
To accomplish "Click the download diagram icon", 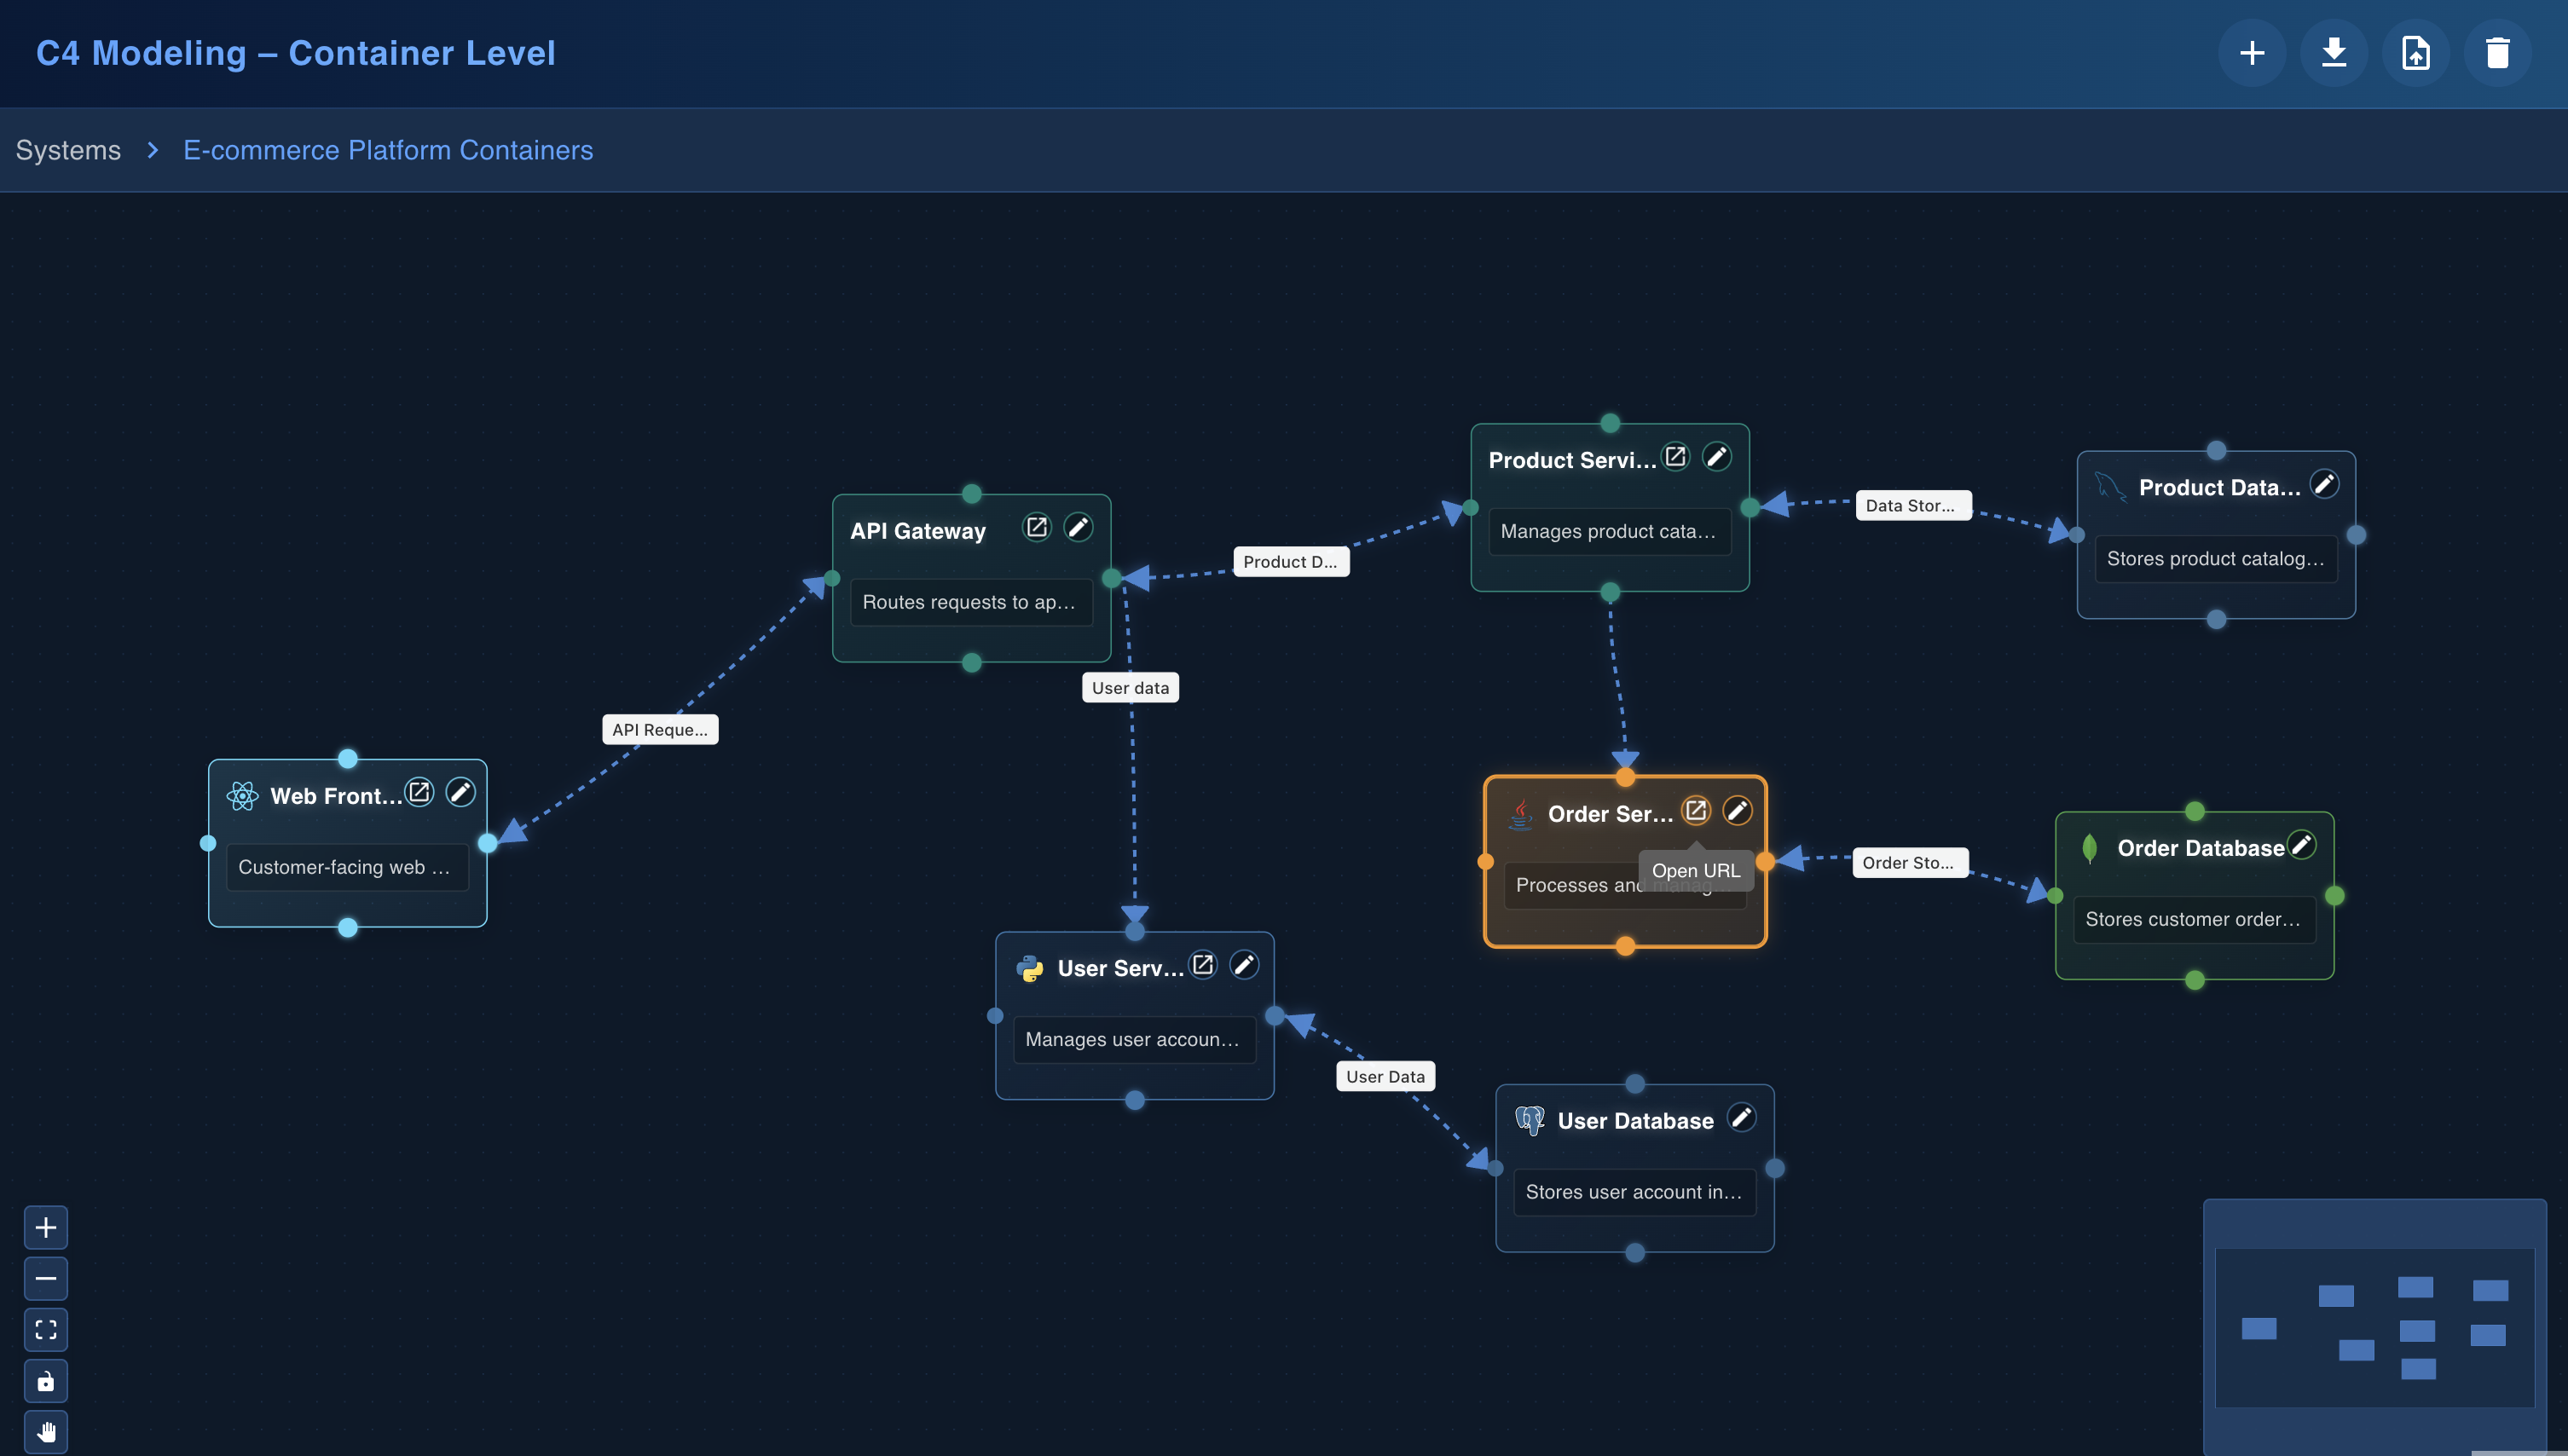I will [x=2334, y=53].
